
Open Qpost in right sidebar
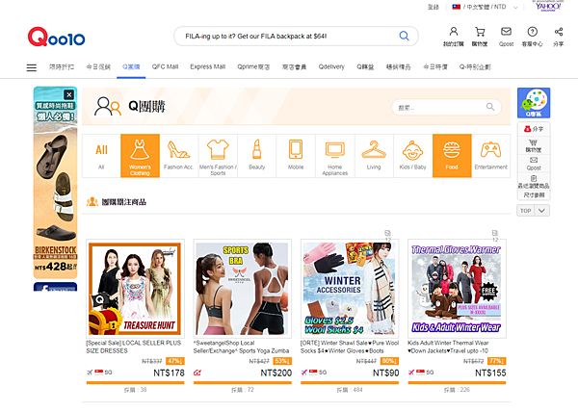tap(534, 164)
